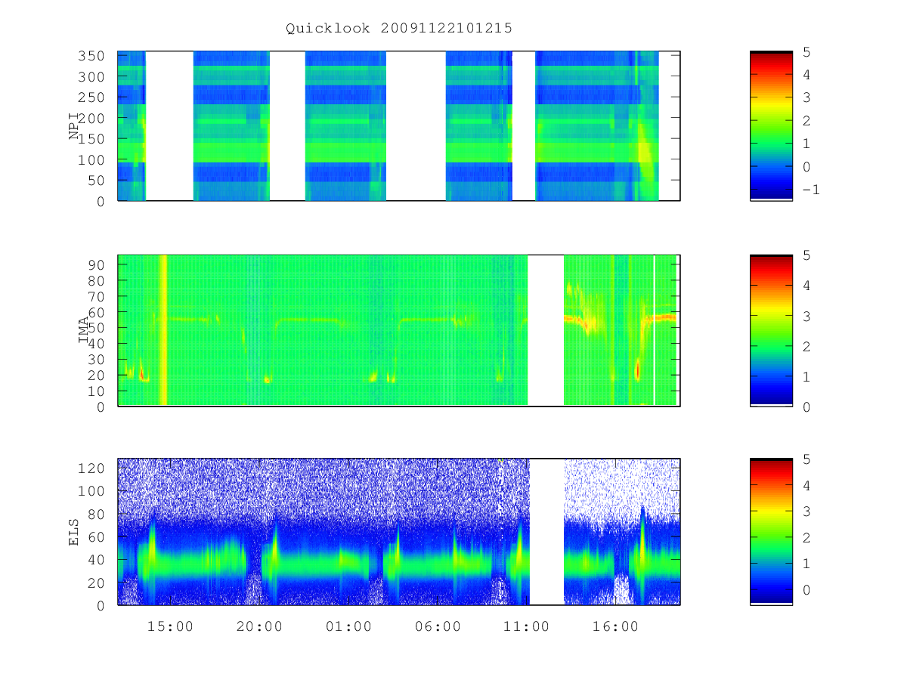Click the 16:00 time axis label

tap(615, 626)
